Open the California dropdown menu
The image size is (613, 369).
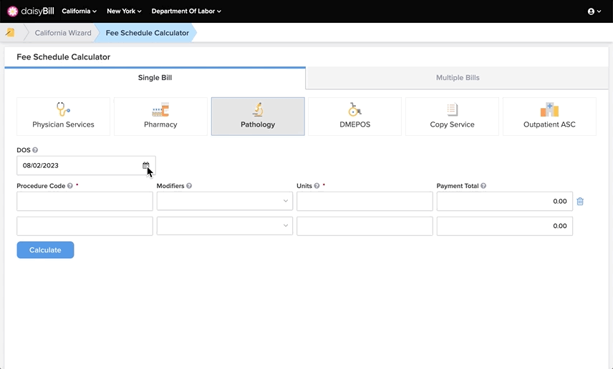click(79, 11)
